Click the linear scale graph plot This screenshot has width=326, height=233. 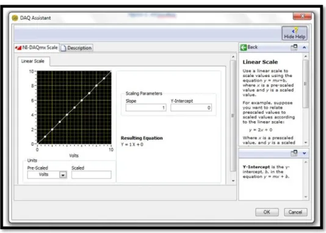click(74, 107)
